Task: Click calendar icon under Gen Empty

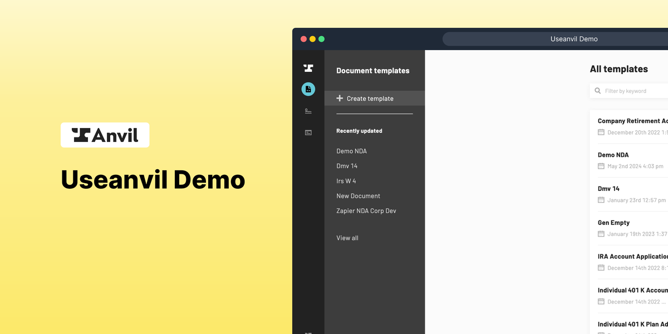Action: 601,234
